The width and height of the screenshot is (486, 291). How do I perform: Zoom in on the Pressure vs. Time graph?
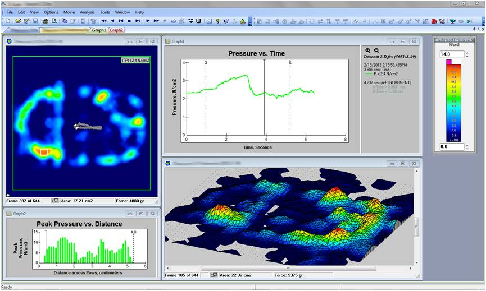(367, 50)
